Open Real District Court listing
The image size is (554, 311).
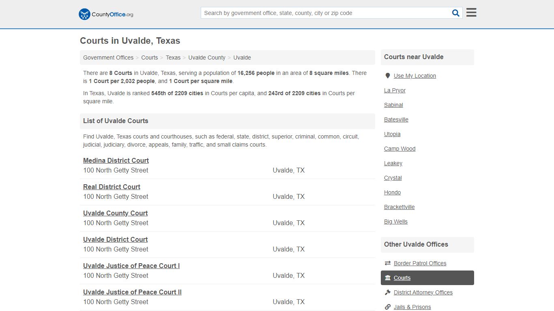pos(112,187)
